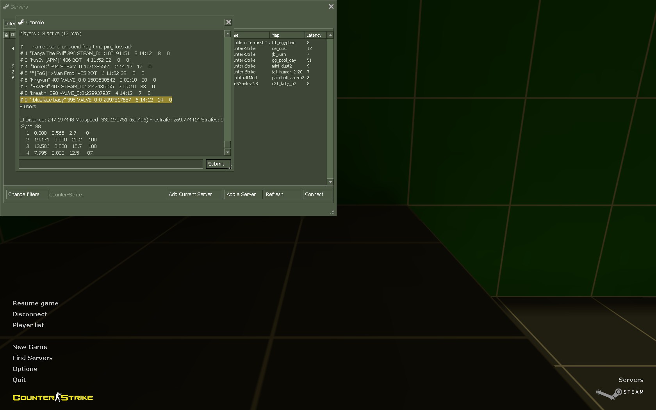Sort server list by Latency column
Image resolution: width=656 pixels, height=410 pixels.
coord(316,35)
